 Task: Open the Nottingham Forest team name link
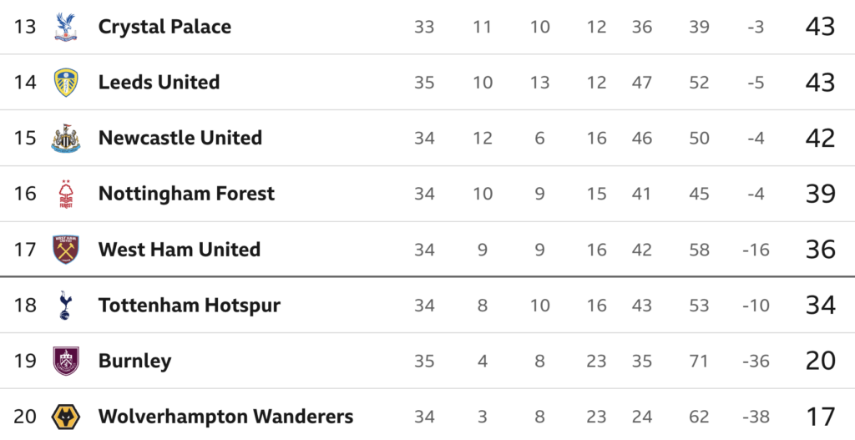click(x=186, y=194)
